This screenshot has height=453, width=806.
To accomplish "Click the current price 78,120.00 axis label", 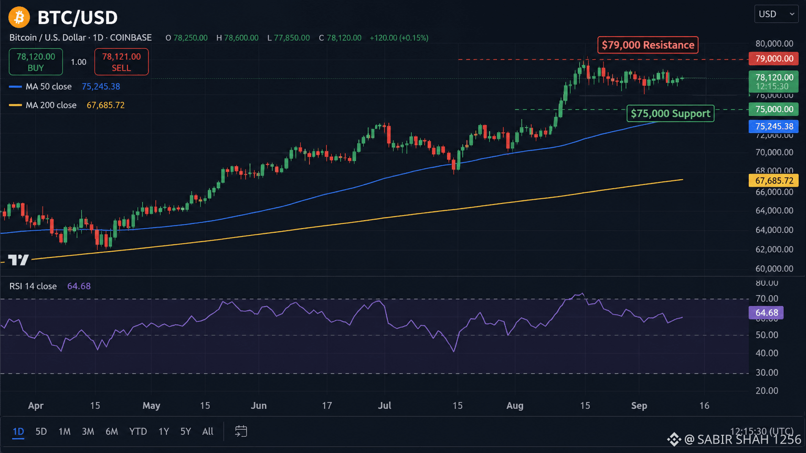I will point(774,82).
